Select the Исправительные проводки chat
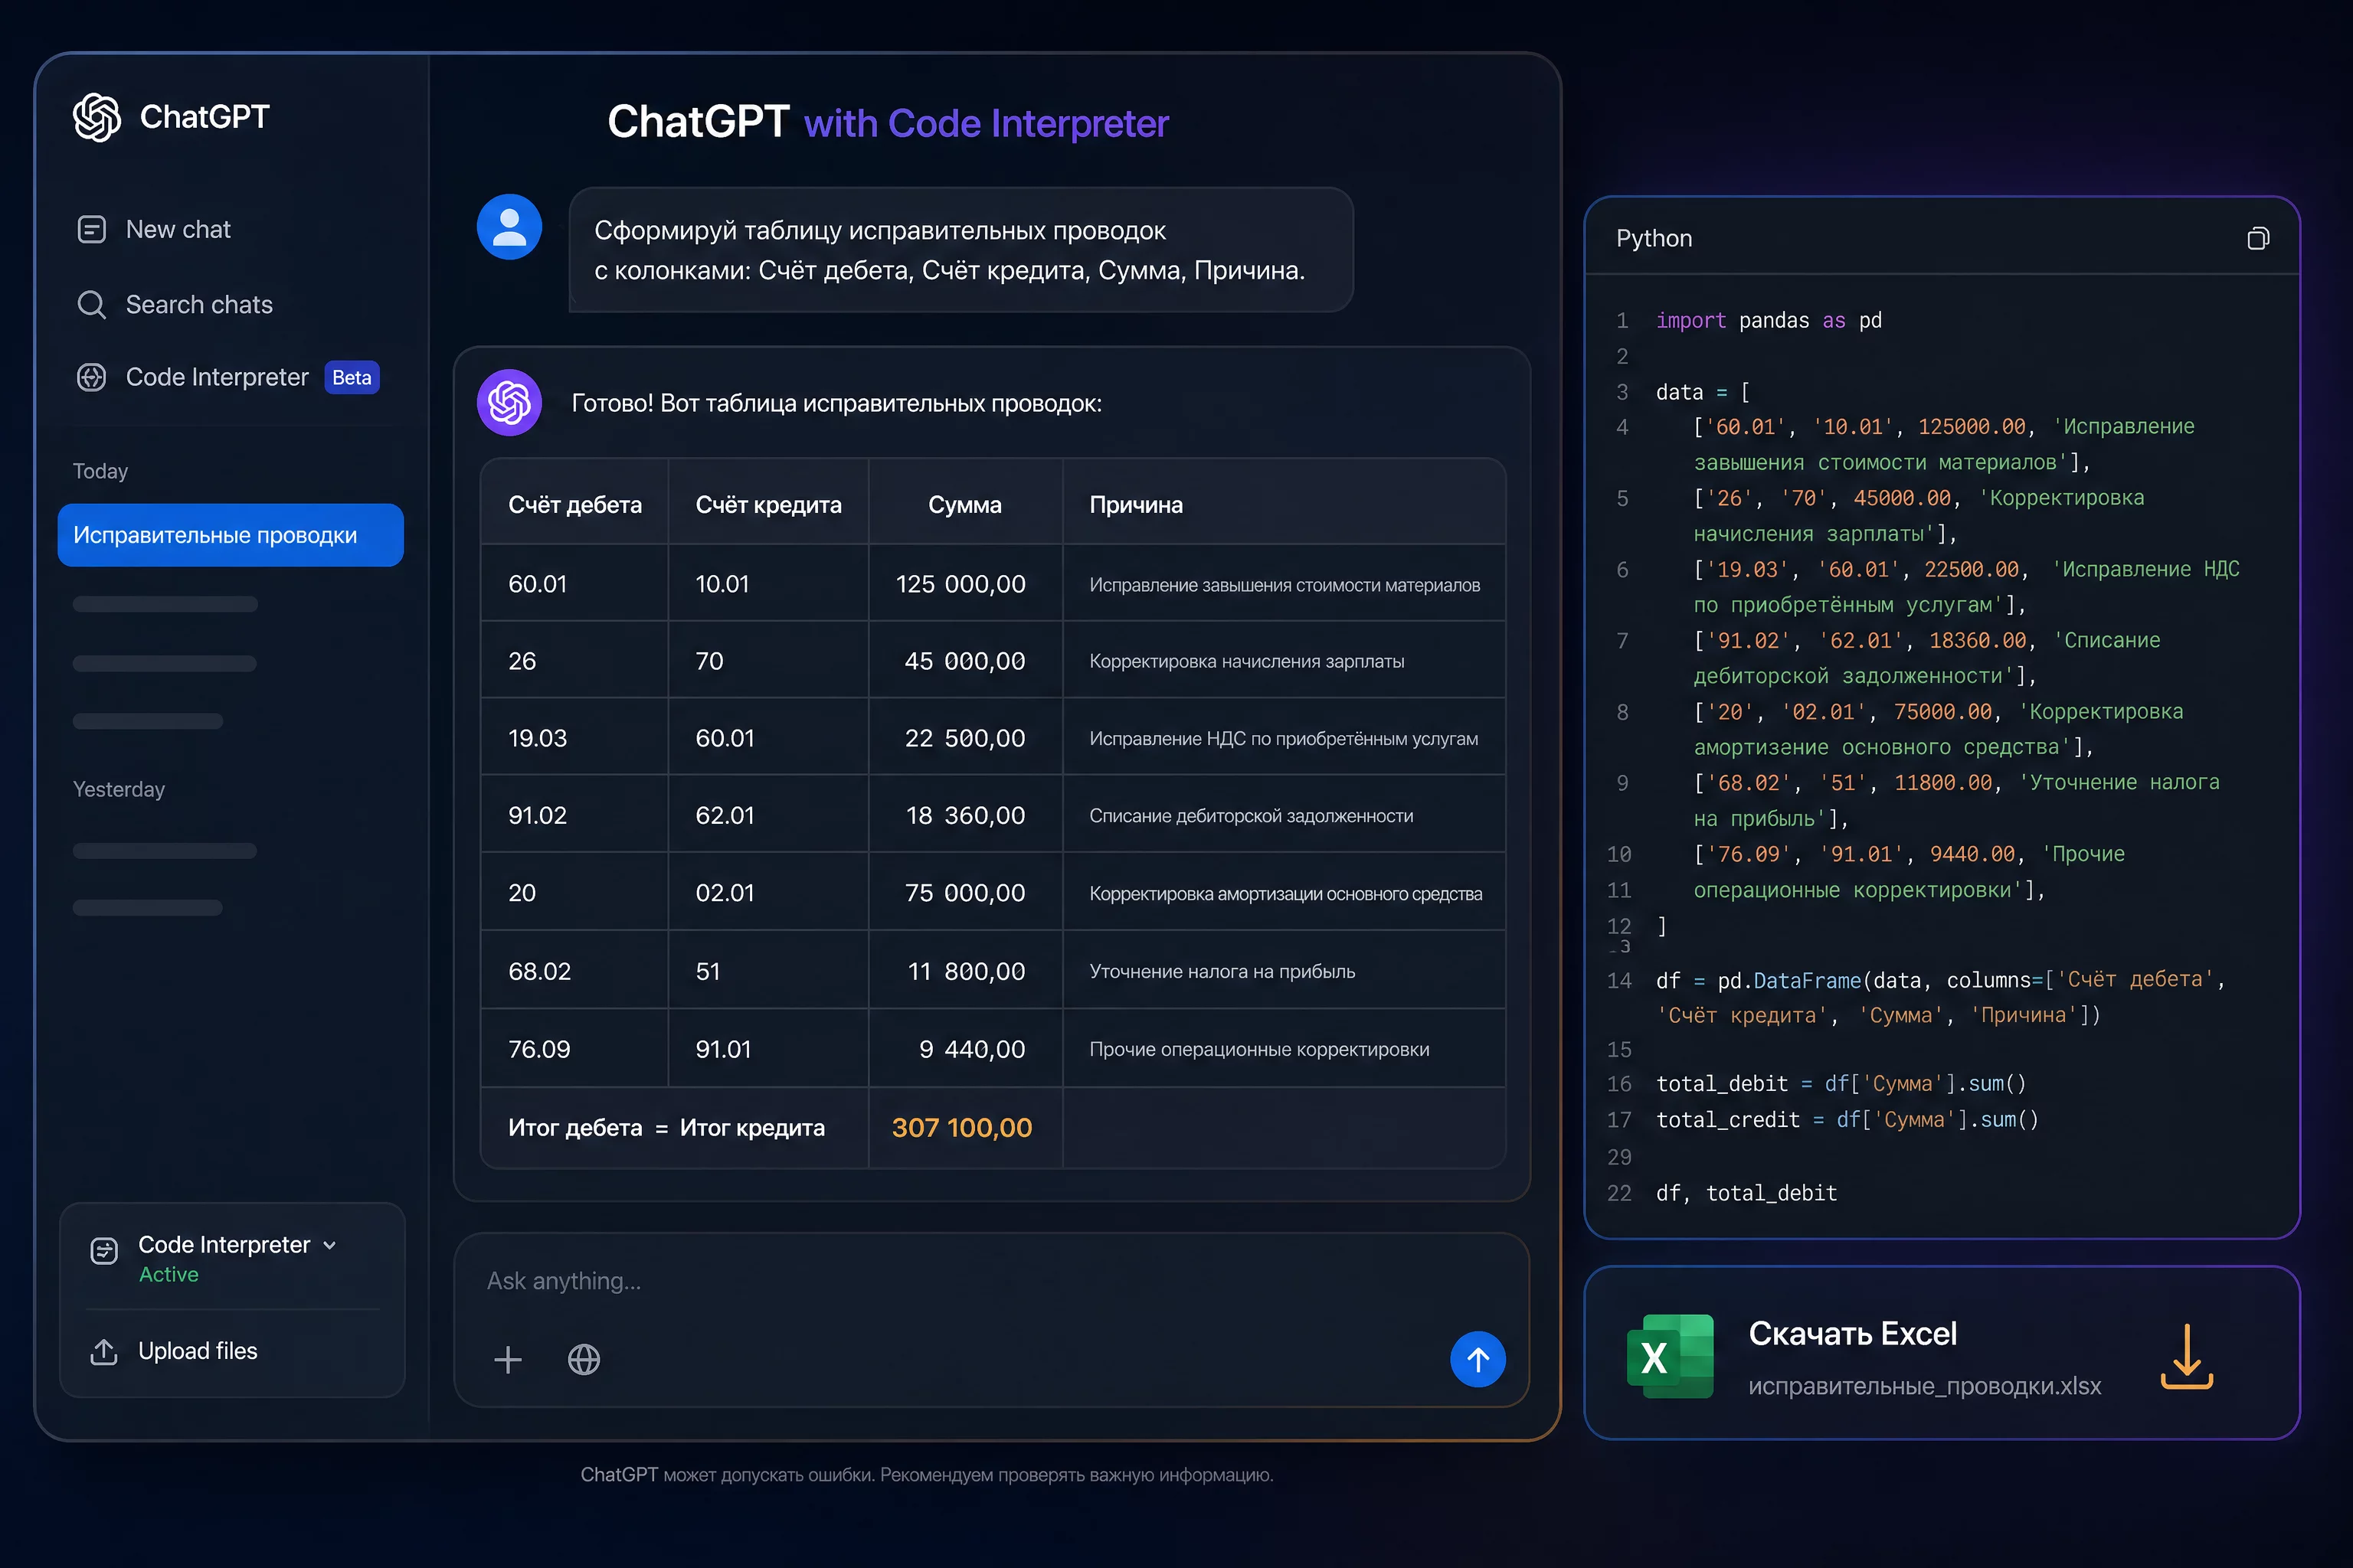Image resolution: width=2353 pixels, height=1568 pixels. pyautogui.click(x=231, y=535)
